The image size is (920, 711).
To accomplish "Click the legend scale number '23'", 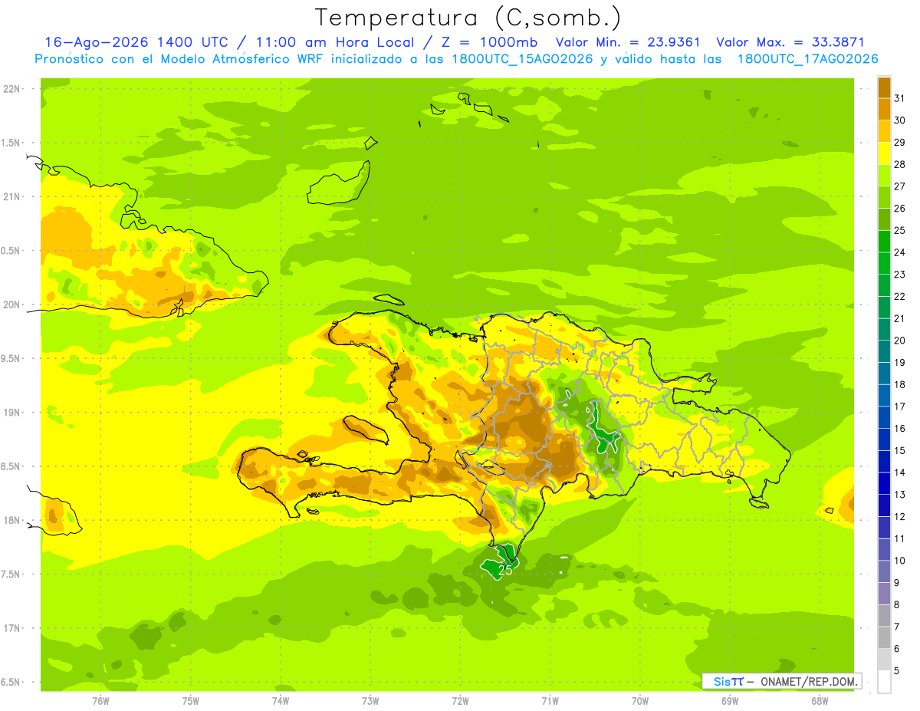I will (x=900, y=275).
